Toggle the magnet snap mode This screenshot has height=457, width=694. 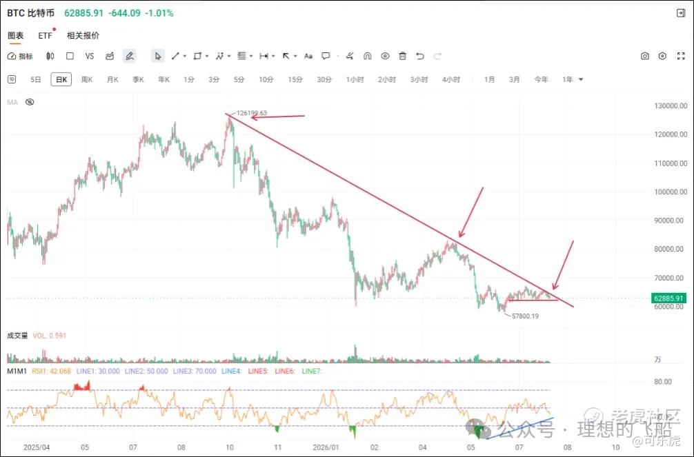[x=367, y=57]
